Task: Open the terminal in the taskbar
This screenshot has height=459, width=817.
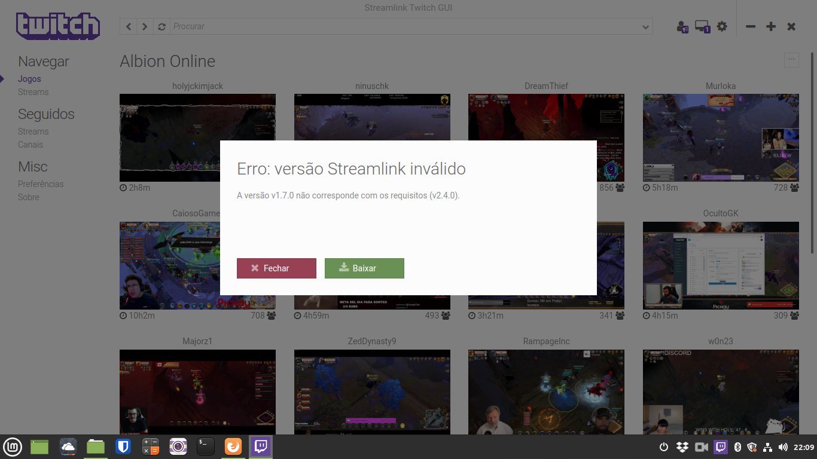Action: pos(206,447)
